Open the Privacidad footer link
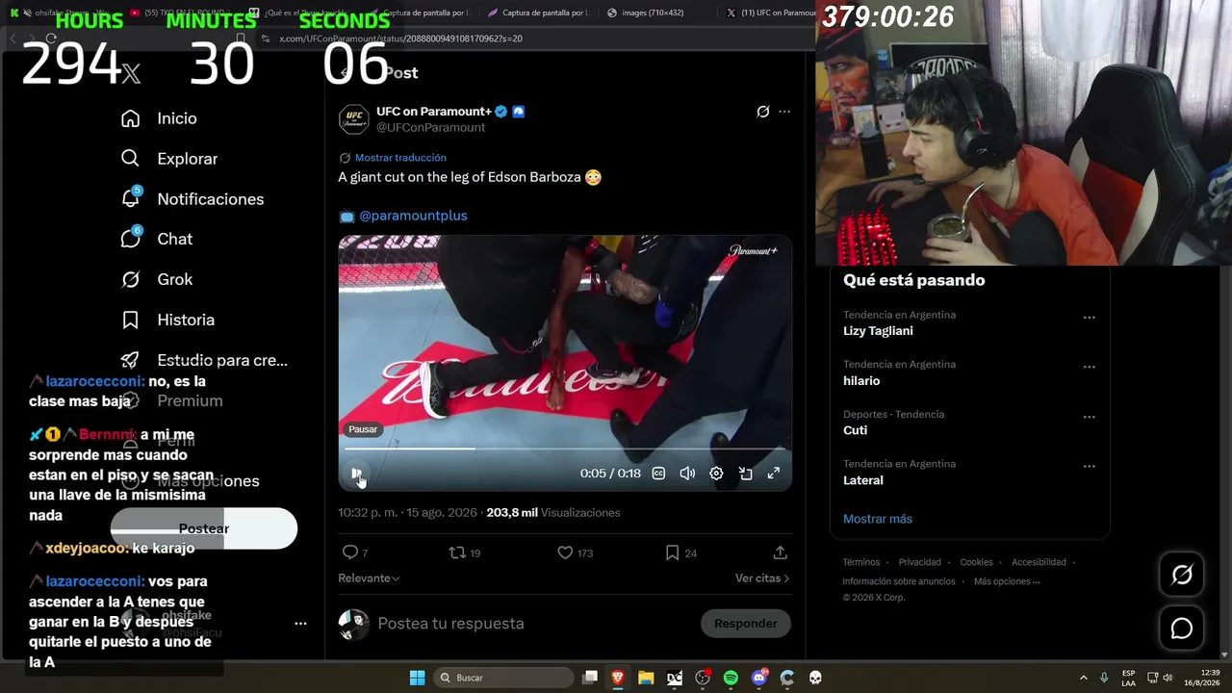The image size is (1232, 693). tap(920, 562)
